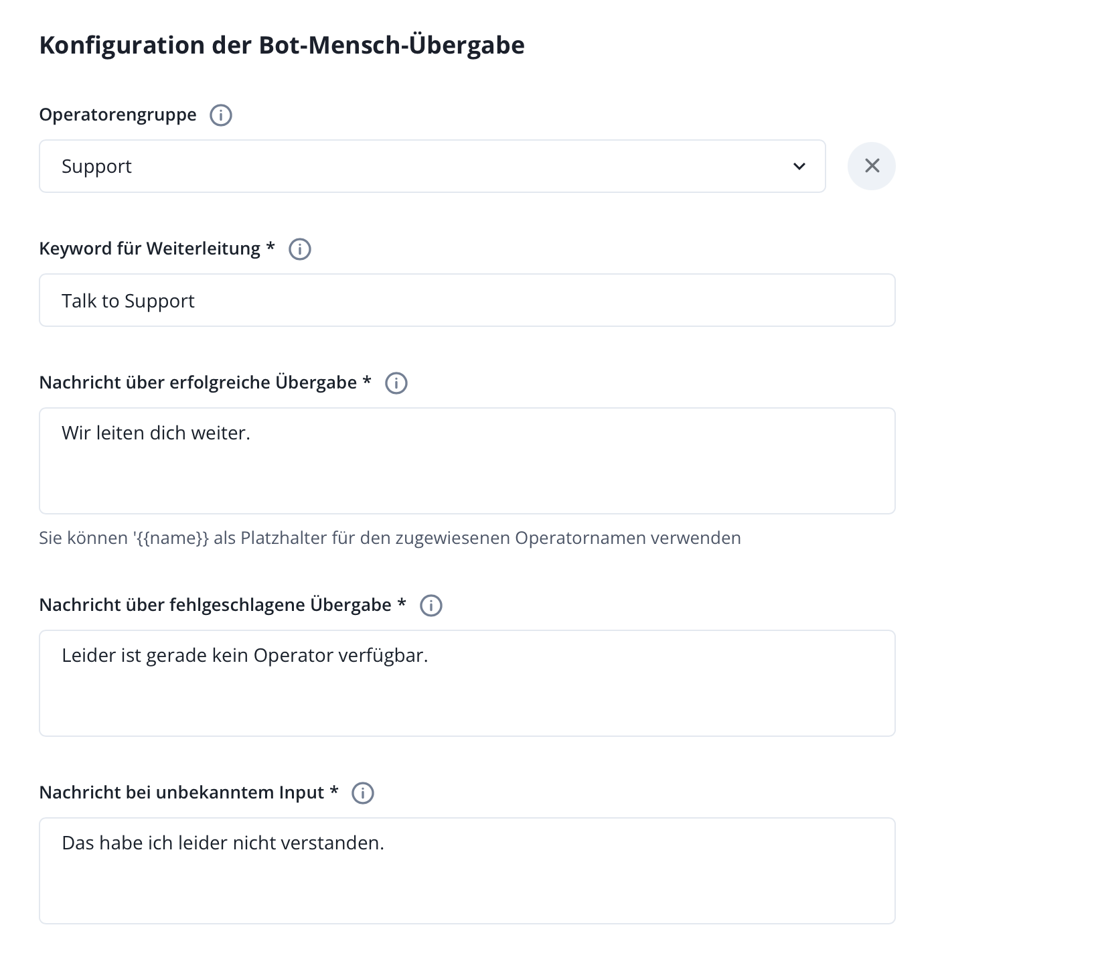Show info for Keyword für Weiterleitung
This screenshot has height=978, width=1094.
coord(299,249)
